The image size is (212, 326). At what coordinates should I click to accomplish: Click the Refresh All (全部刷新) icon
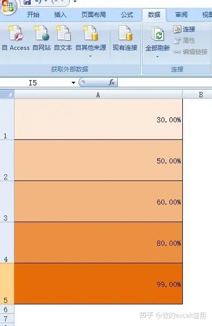(x=158, y=34)
